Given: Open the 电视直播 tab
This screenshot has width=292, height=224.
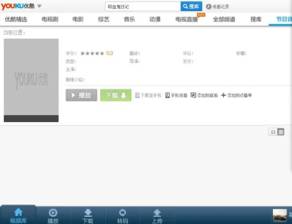Looking at the screenshot, I should click(187, 19).
